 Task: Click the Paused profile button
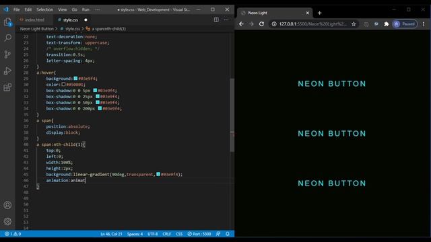(x=405, y=24)
